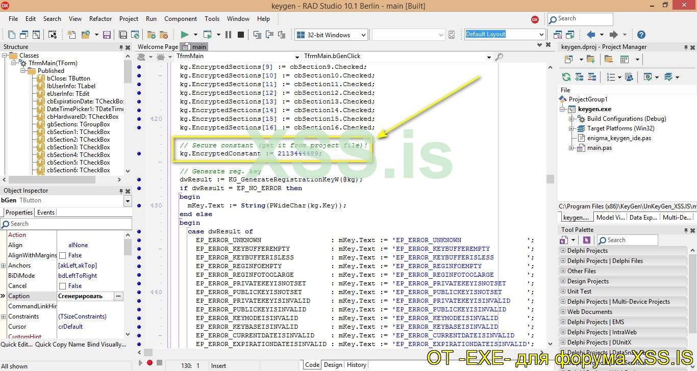Open the Component menu
Image resolution: width=697 pixels, height=371 pixels.
pyautogui.click(x=181, y=19)
